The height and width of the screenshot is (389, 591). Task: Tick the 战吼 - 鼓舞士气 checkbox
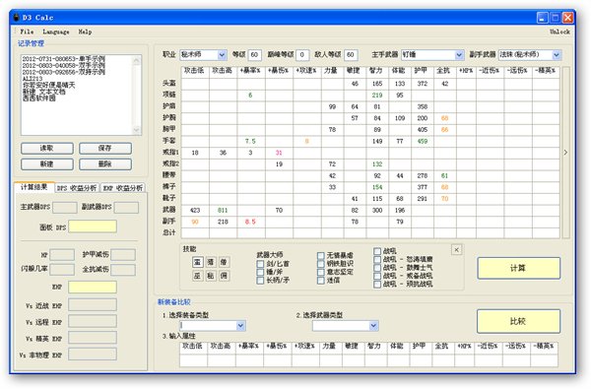[377, 268]
